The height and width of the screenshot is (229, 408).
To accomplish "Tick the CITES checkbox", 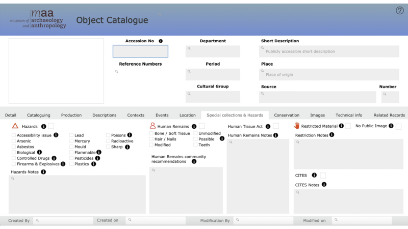I will tap(323, 176).
